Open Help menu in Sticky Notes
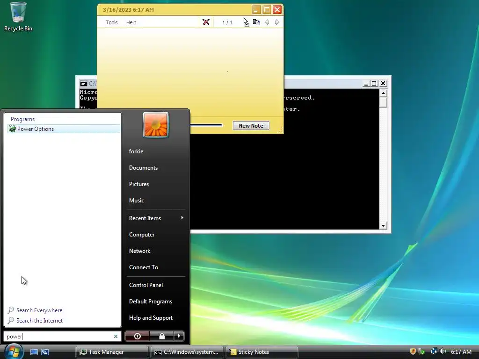The width and height of the screenshot is (479, 359). point(131,22)
